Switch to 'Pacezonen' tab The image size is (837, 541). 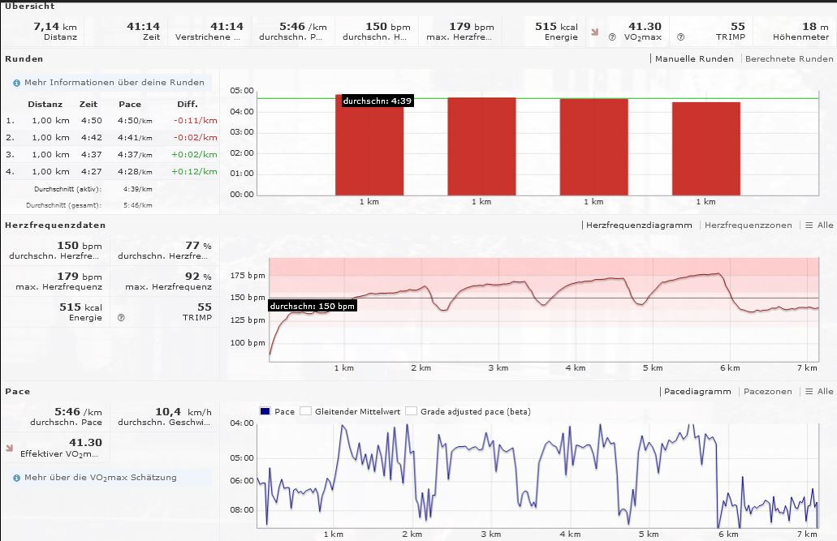767,392
